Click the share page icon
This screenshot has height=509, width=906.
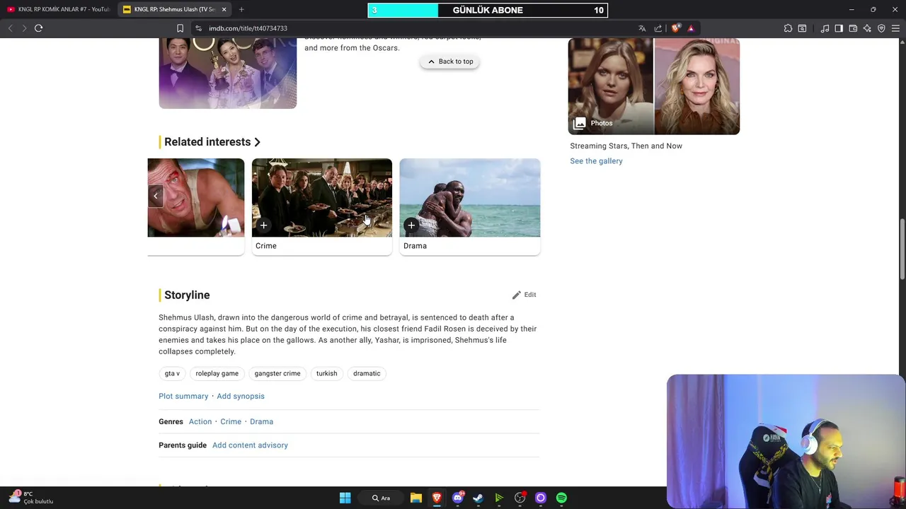tap(658, 28)
